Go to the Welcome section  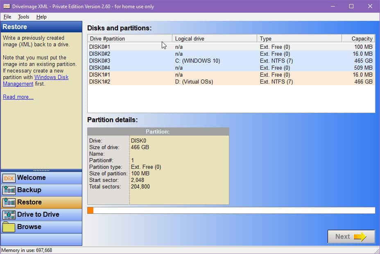pyautogui.click(x=41, y=178)
